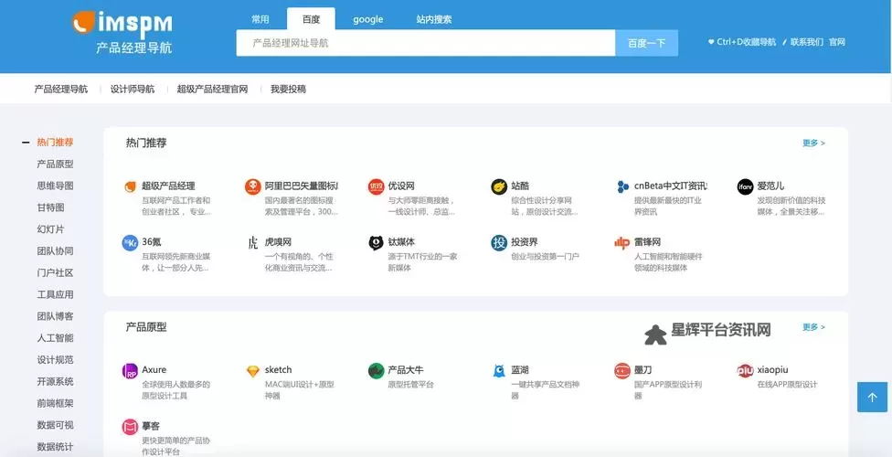This screenshot has height=457, width=892.
Task: Click the 超级产品经理 title text
Action: pos(168,186)
